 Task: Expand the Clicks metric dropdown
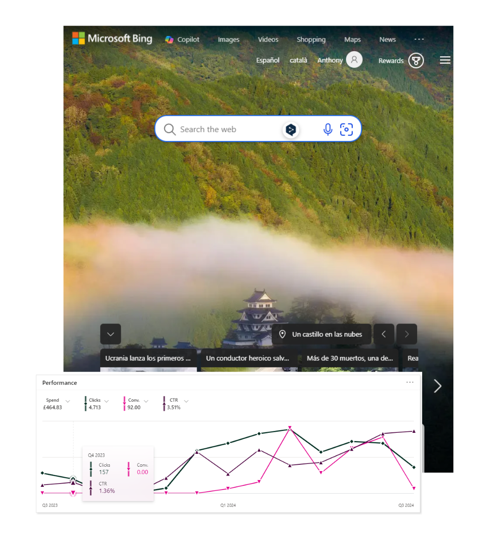(x=107, y=401)
